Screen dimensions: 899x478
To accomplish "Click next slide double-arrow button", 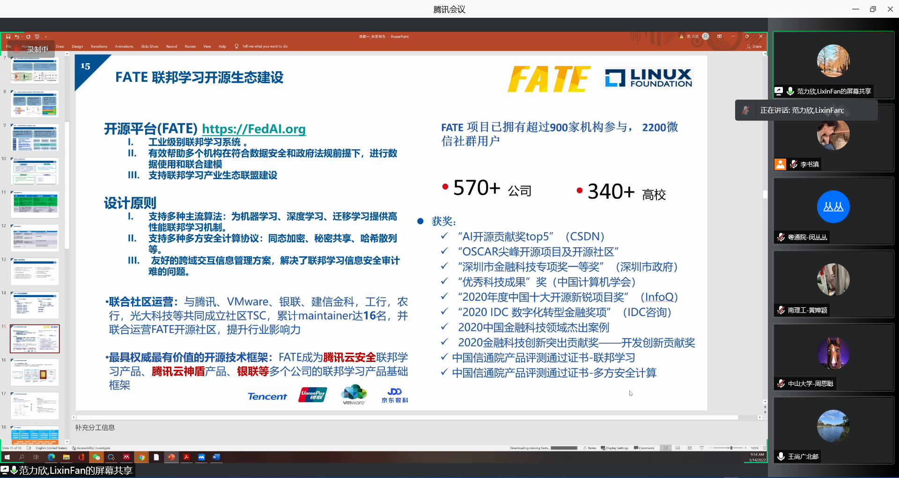I will pyautogui.click(x=765, y=412).
